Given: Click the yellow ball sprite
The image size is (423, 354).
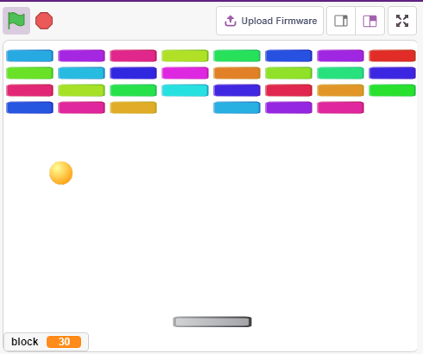Looking at the screenshot, I should [61, 173].
